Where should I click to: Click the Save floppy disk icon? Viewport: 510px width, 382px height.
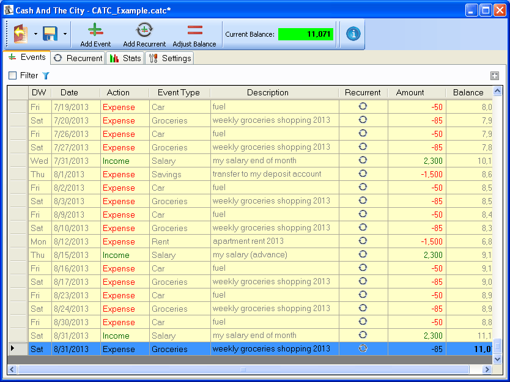(50, 34)
